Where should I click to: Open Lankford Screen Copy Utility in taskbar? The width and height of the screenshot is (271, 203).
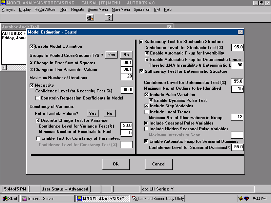158,199
